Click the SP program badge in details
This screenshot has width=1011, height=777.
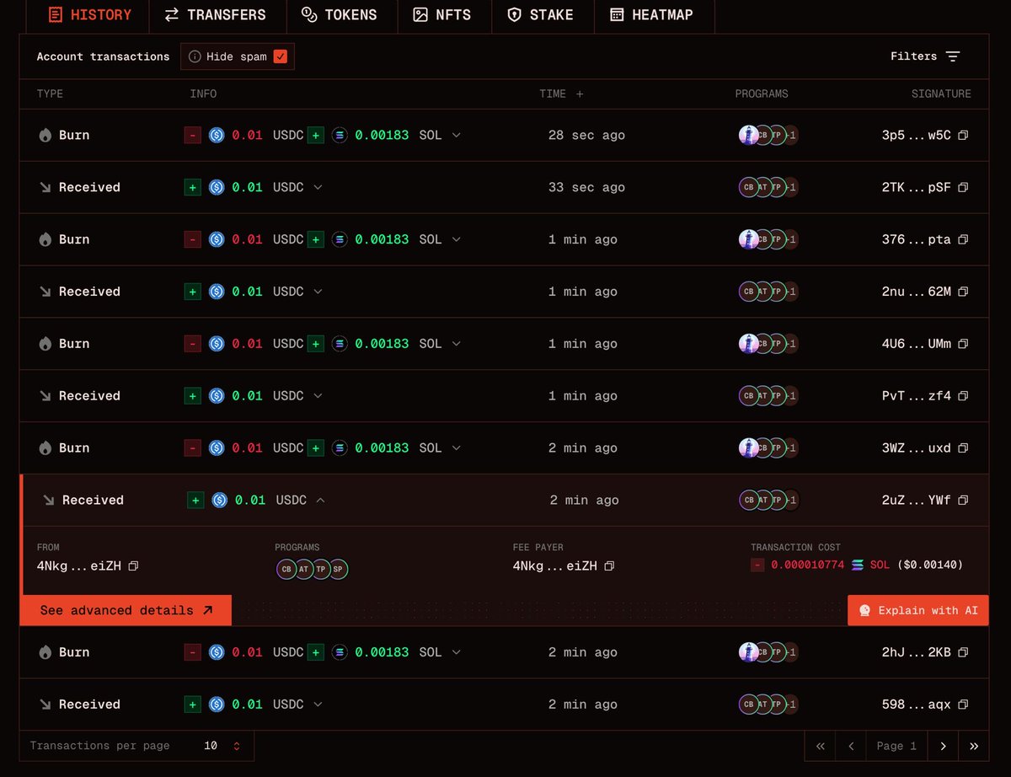[338, 570]
